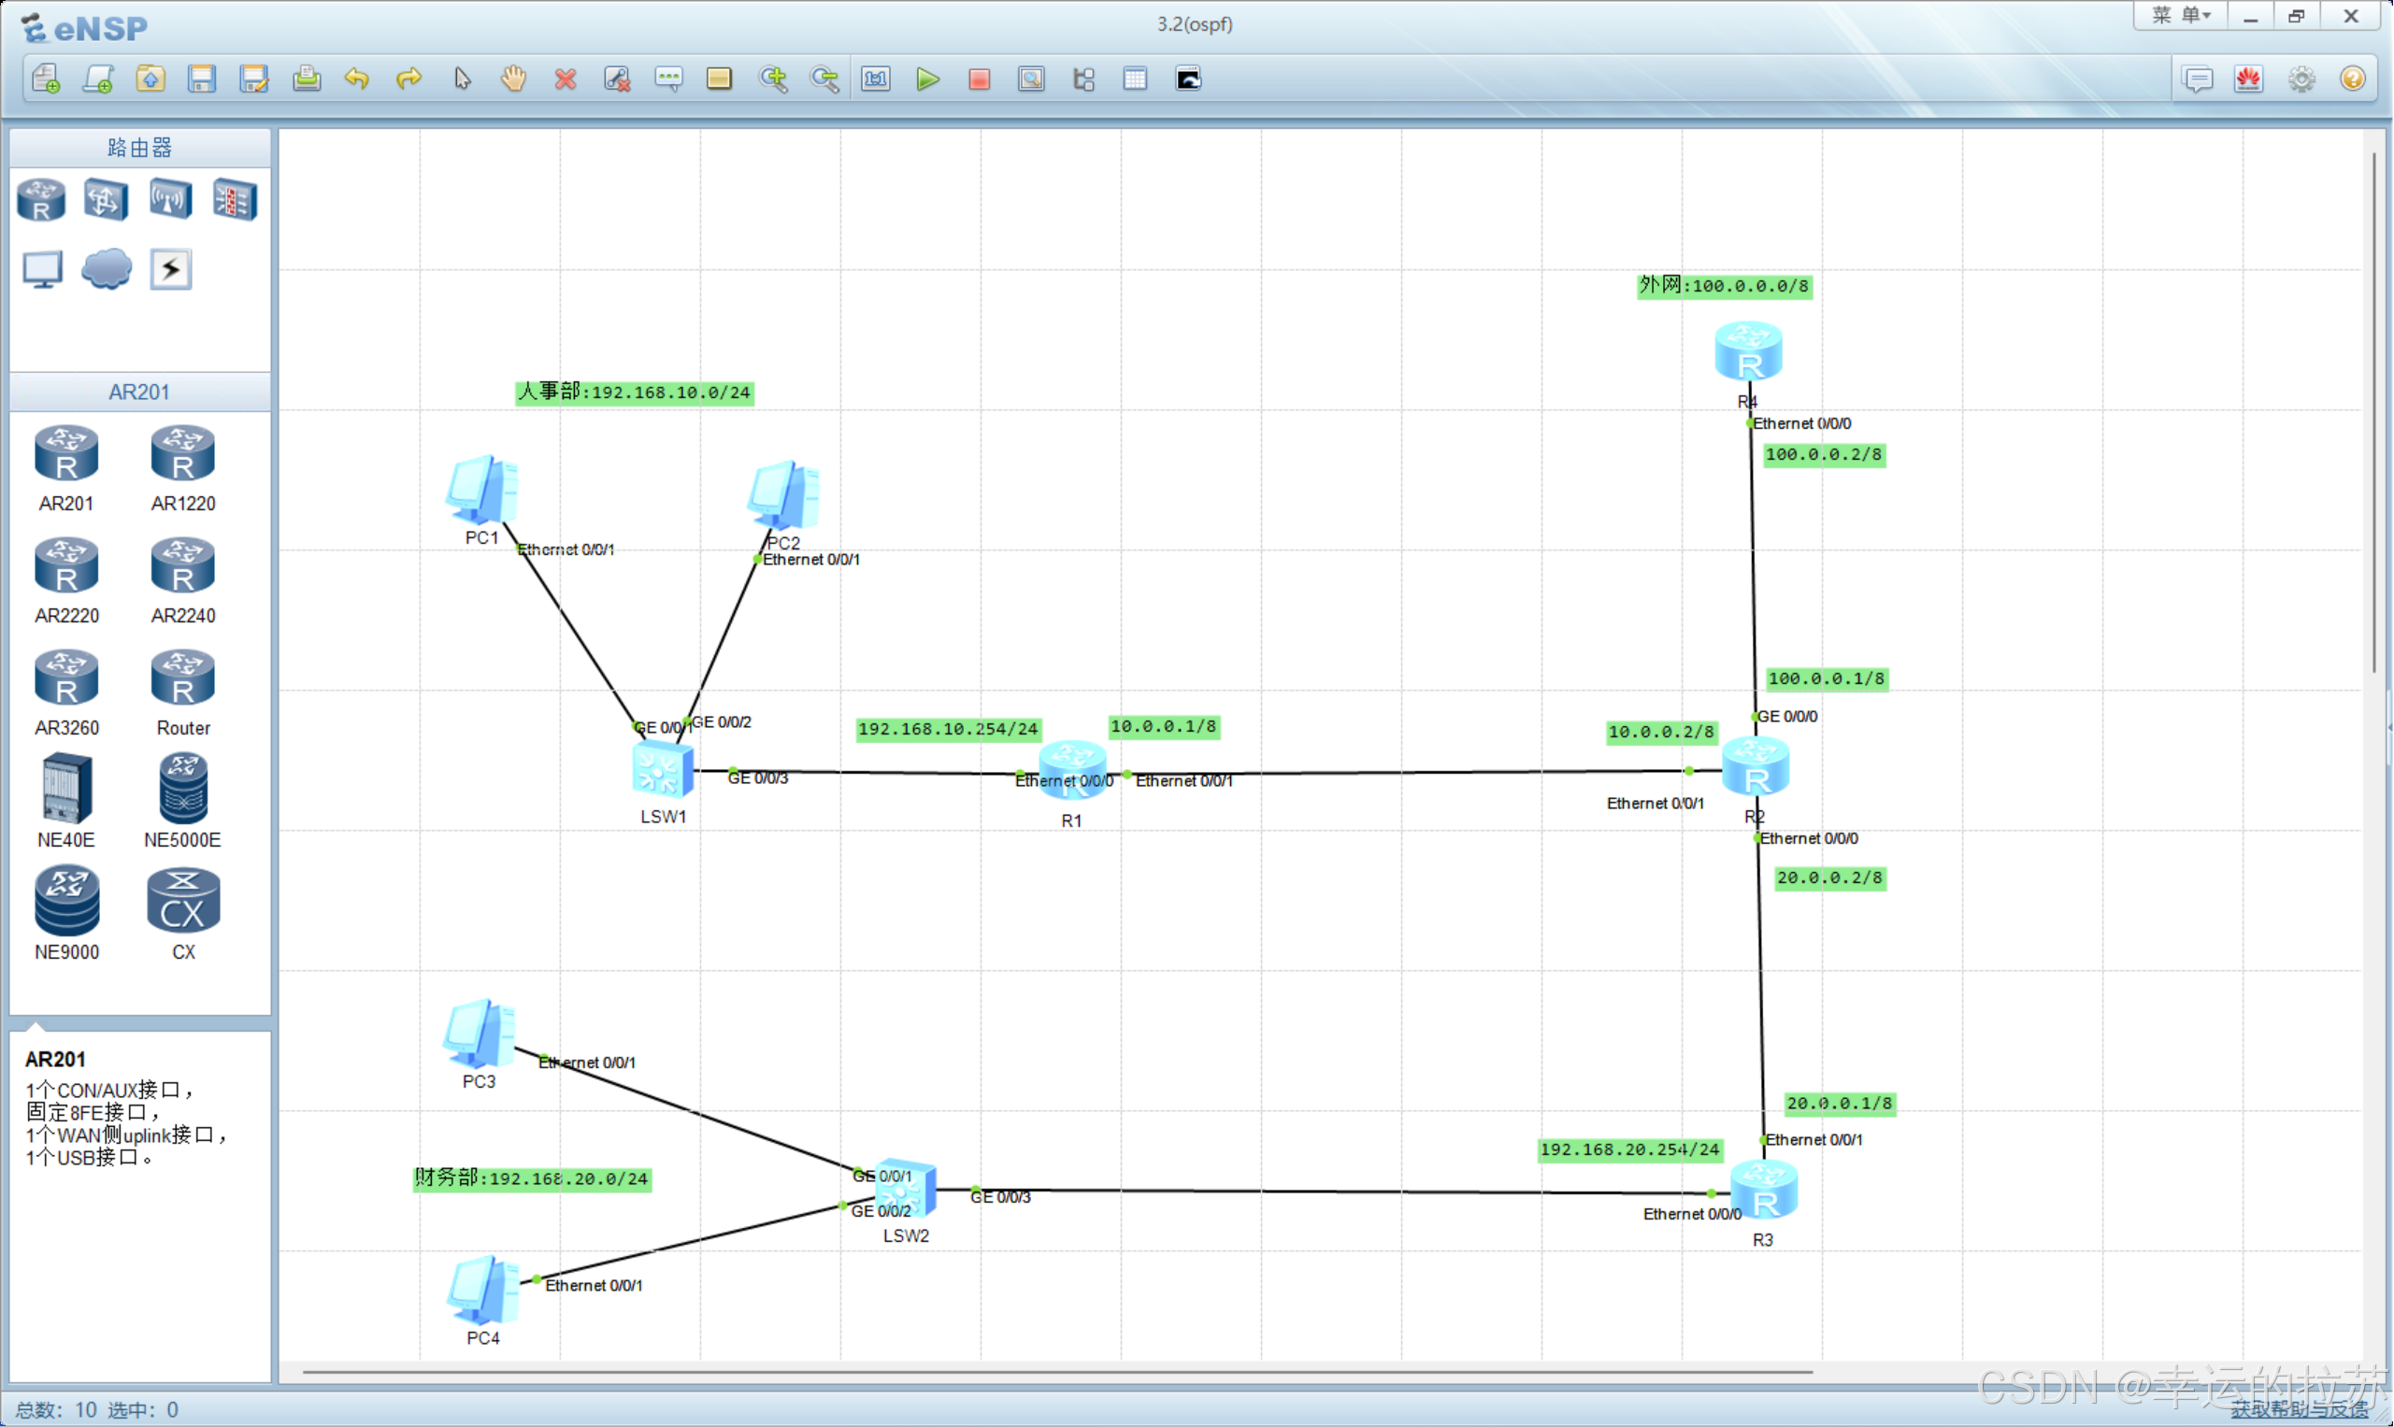
Task: Select the text note tool icon
Action: click(x=668, y=78)
